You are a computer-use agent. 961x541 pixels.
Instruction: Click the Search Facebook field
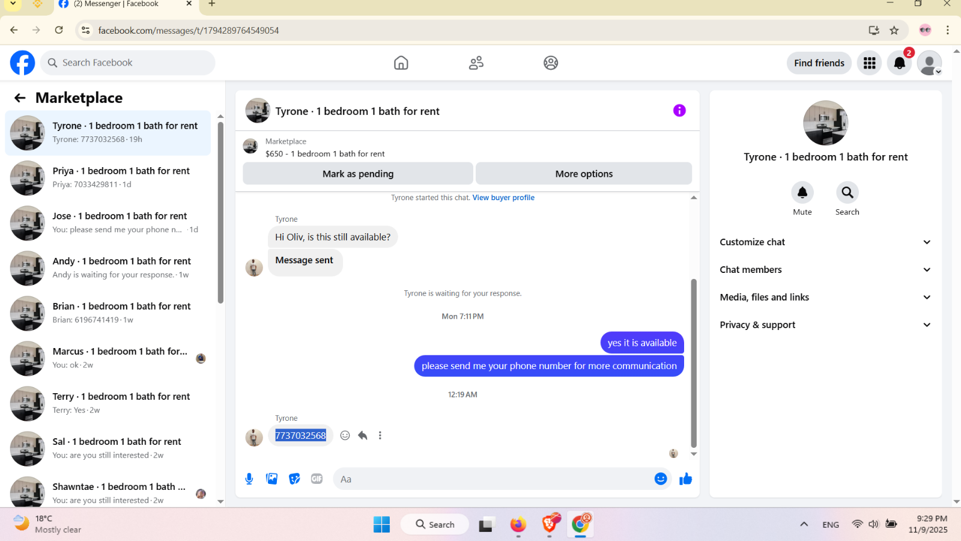pyautogui.click(x=128, y=63)
